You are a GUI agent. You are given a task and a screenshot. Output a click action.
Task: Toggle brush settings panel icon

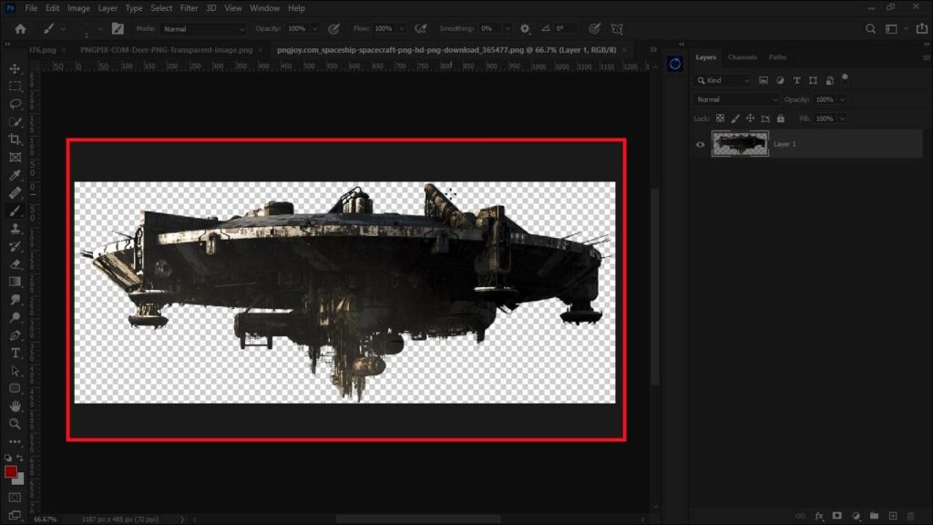[118, 28]
